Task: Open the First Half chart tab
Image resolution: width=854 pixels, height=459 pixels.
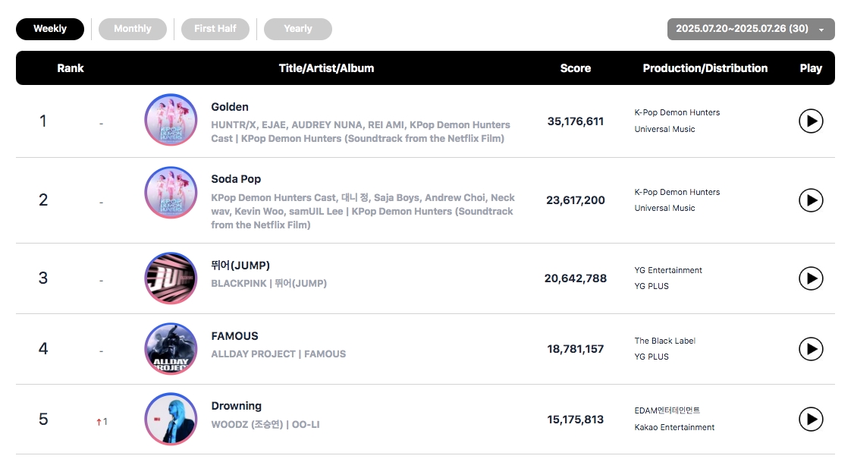Action: point(215,29)
